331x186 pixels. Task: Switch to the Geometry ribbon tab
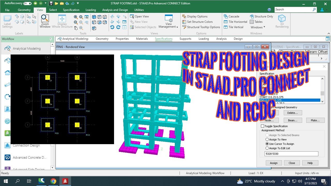pyautogui.click(x=24, y=10)
